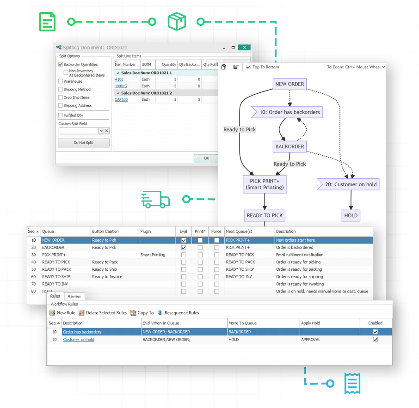
Task: Click the New Rule icon
Action: [53, 313]
